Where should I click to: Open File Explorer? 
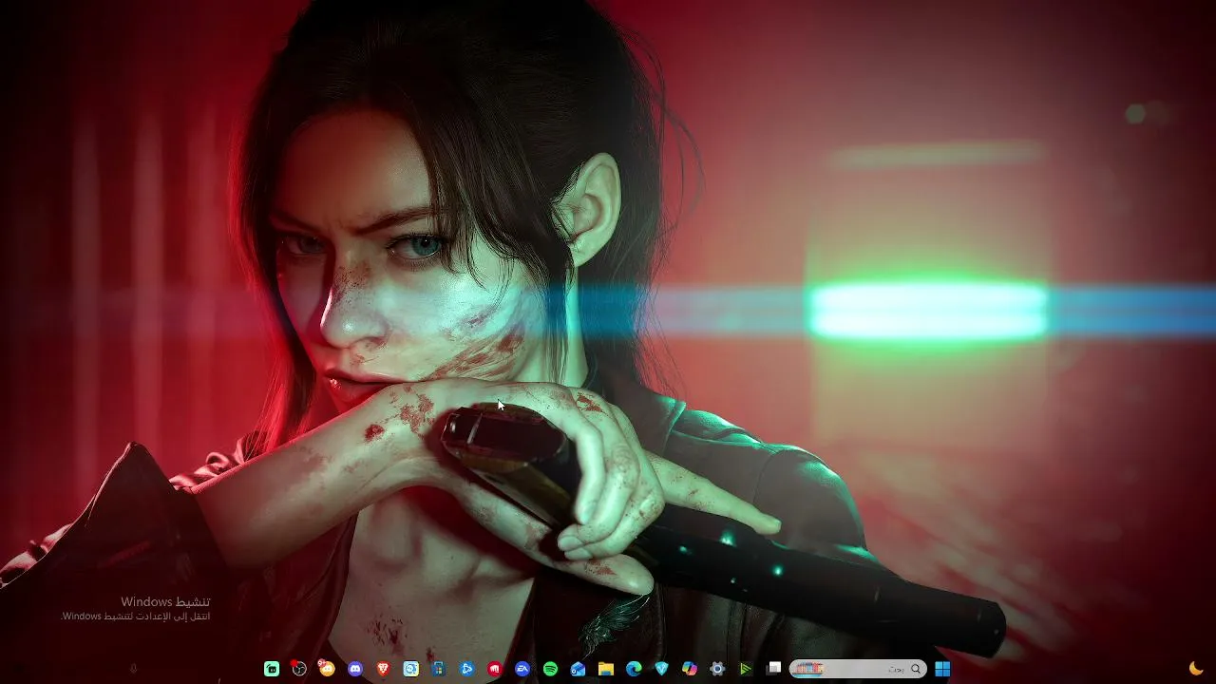[605, 669]
